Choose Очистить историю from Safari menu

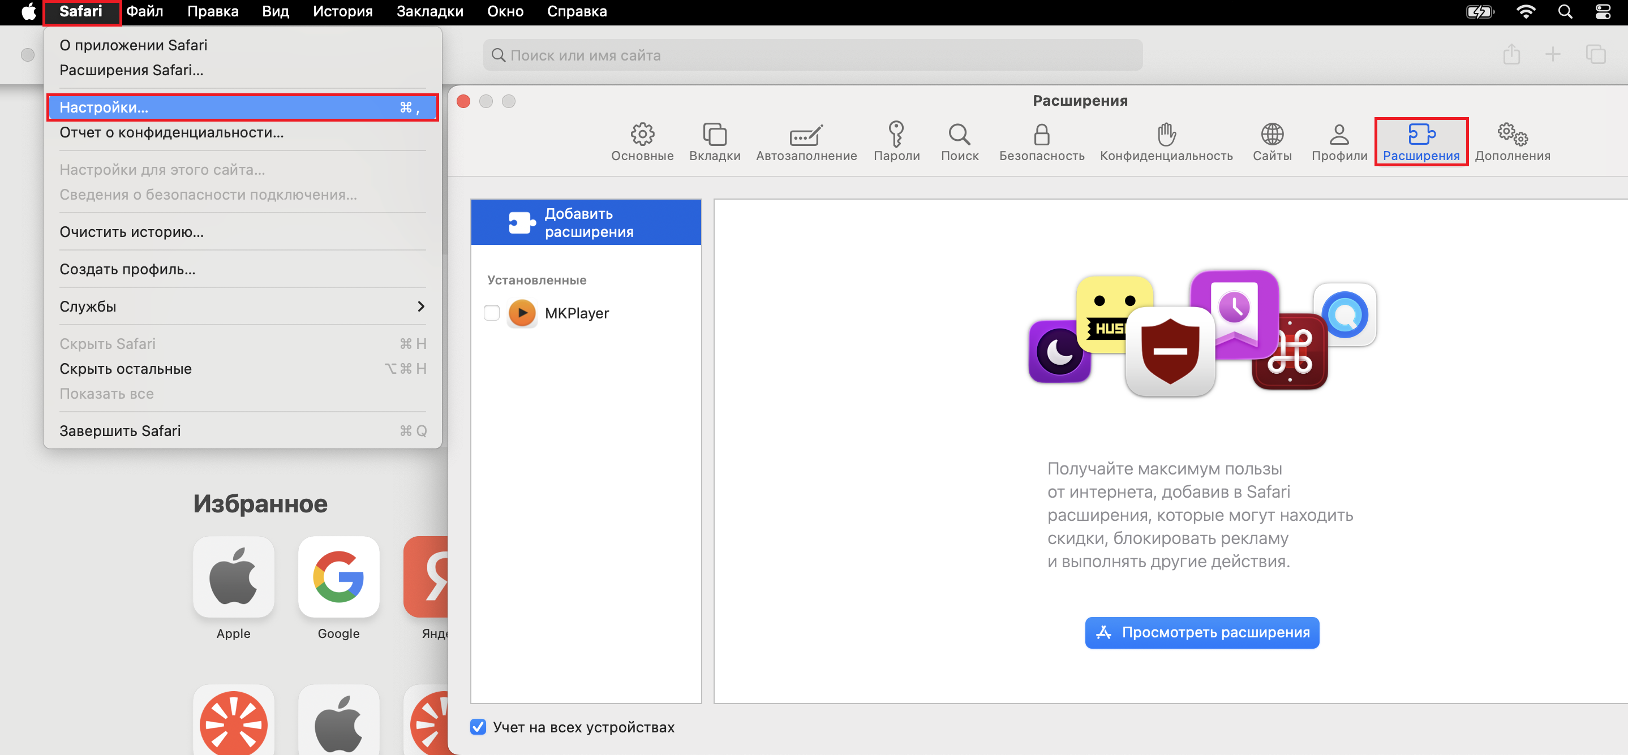tap(131, 232)
